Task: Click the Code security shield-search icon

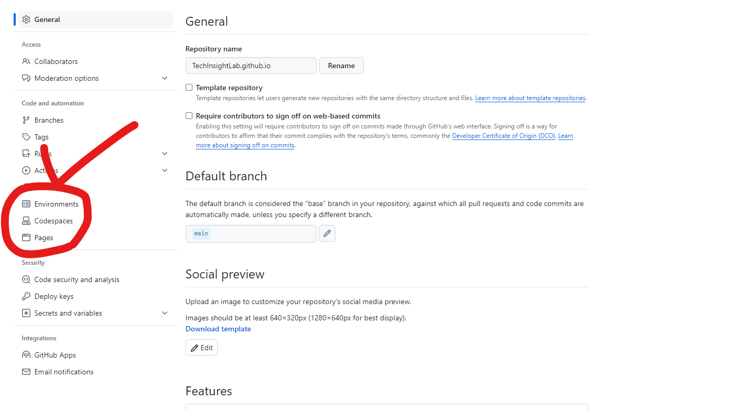Action: coord(26,279)
